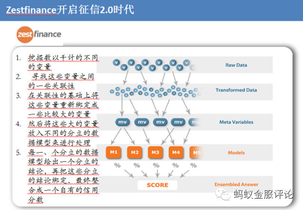Click the 蚂蚁金服评论 watermark text
This screenshot has height=210, width=303.
coord(263,194)
